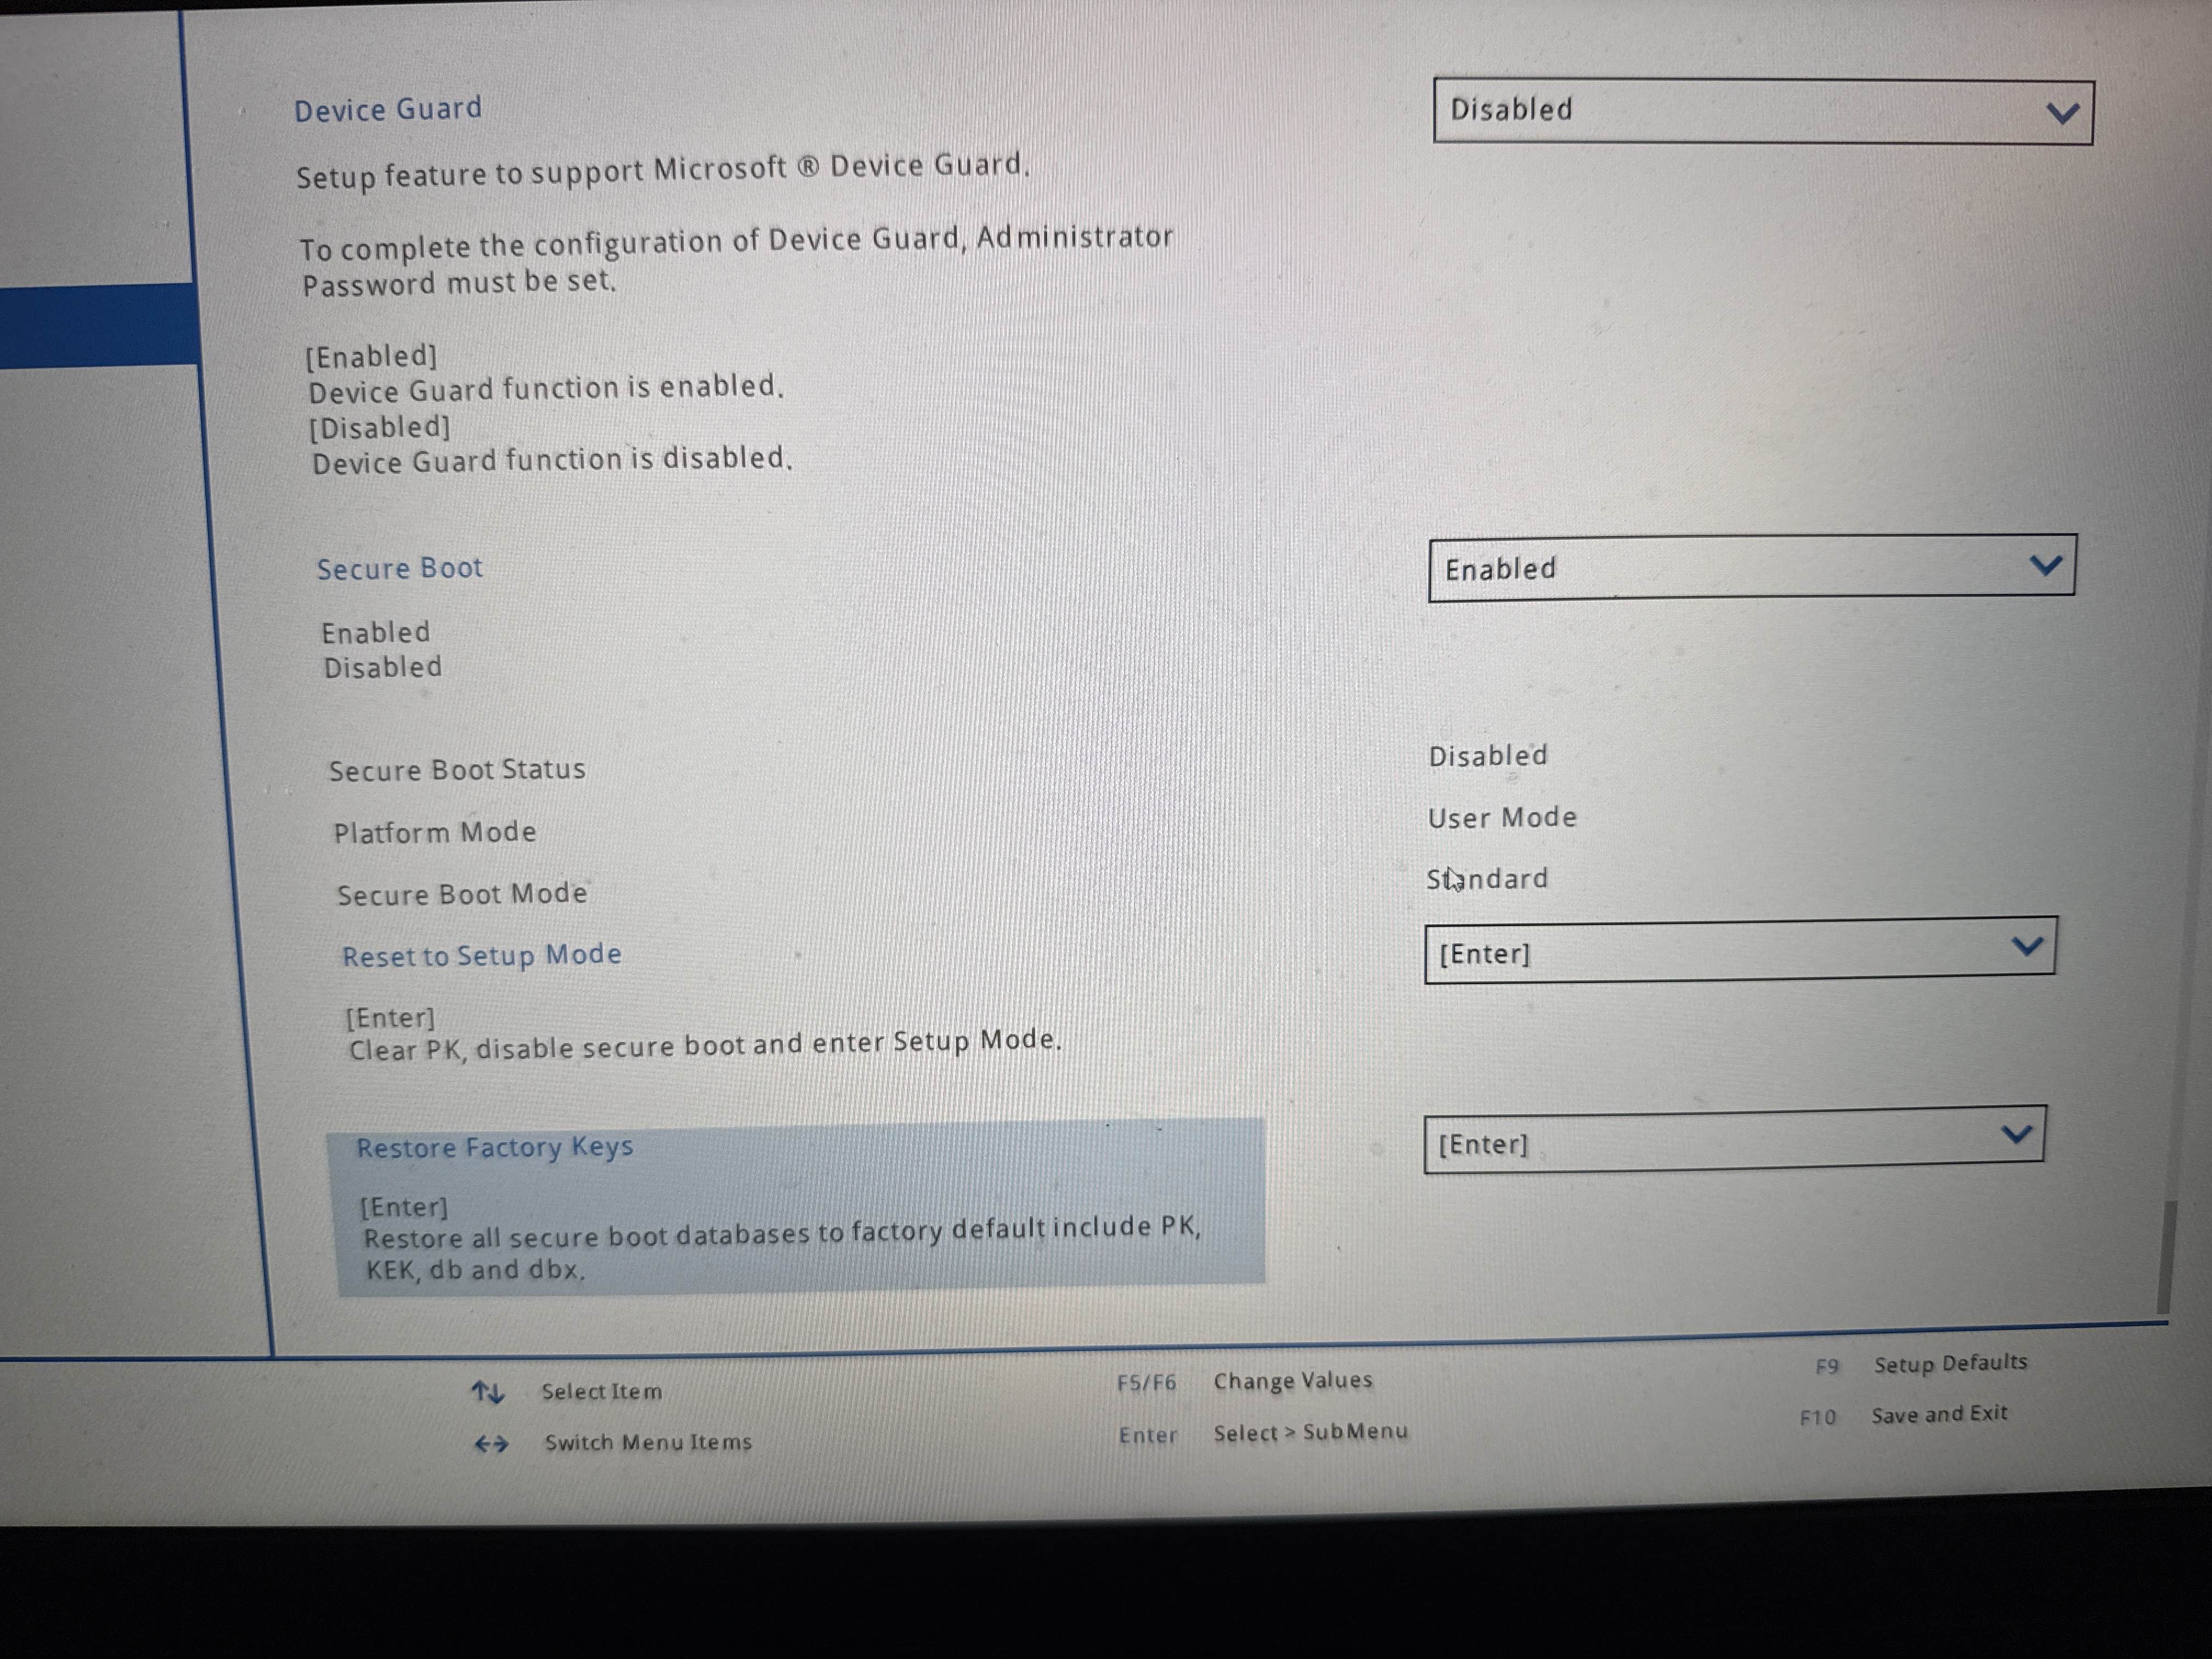Click the up-down arrows Select Item icon

tap(488, 1391)
